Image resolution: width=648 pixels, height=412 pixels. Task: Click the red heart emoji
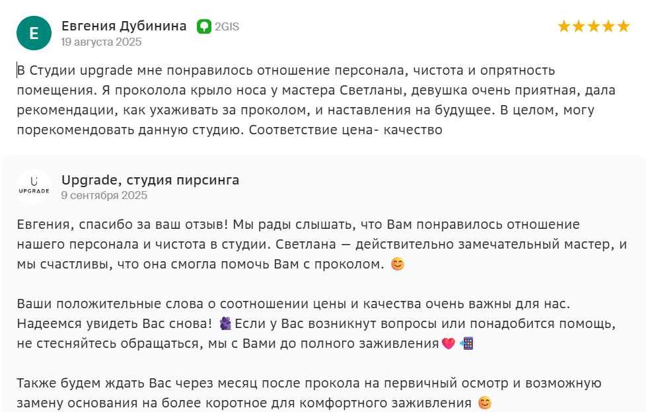[x=449, y=344]
